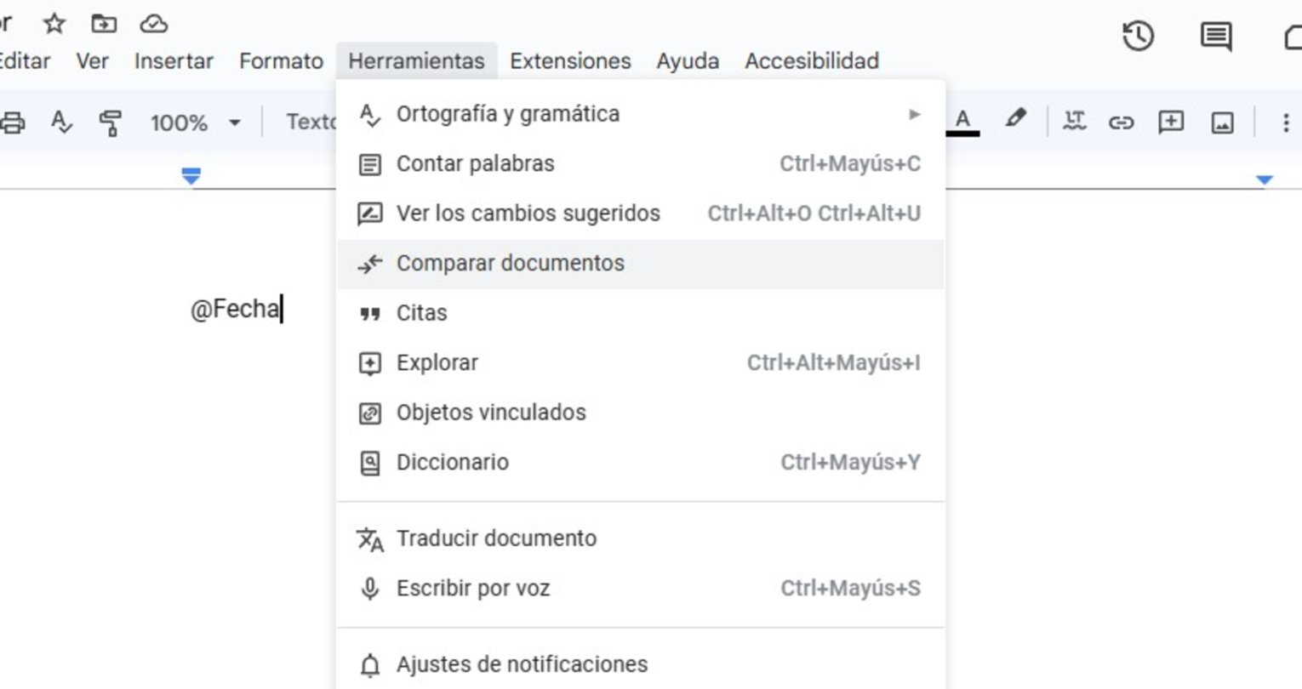Click the compare arrows icon in menu
This screenshot has height=689, width=1302.
point(369,265)
